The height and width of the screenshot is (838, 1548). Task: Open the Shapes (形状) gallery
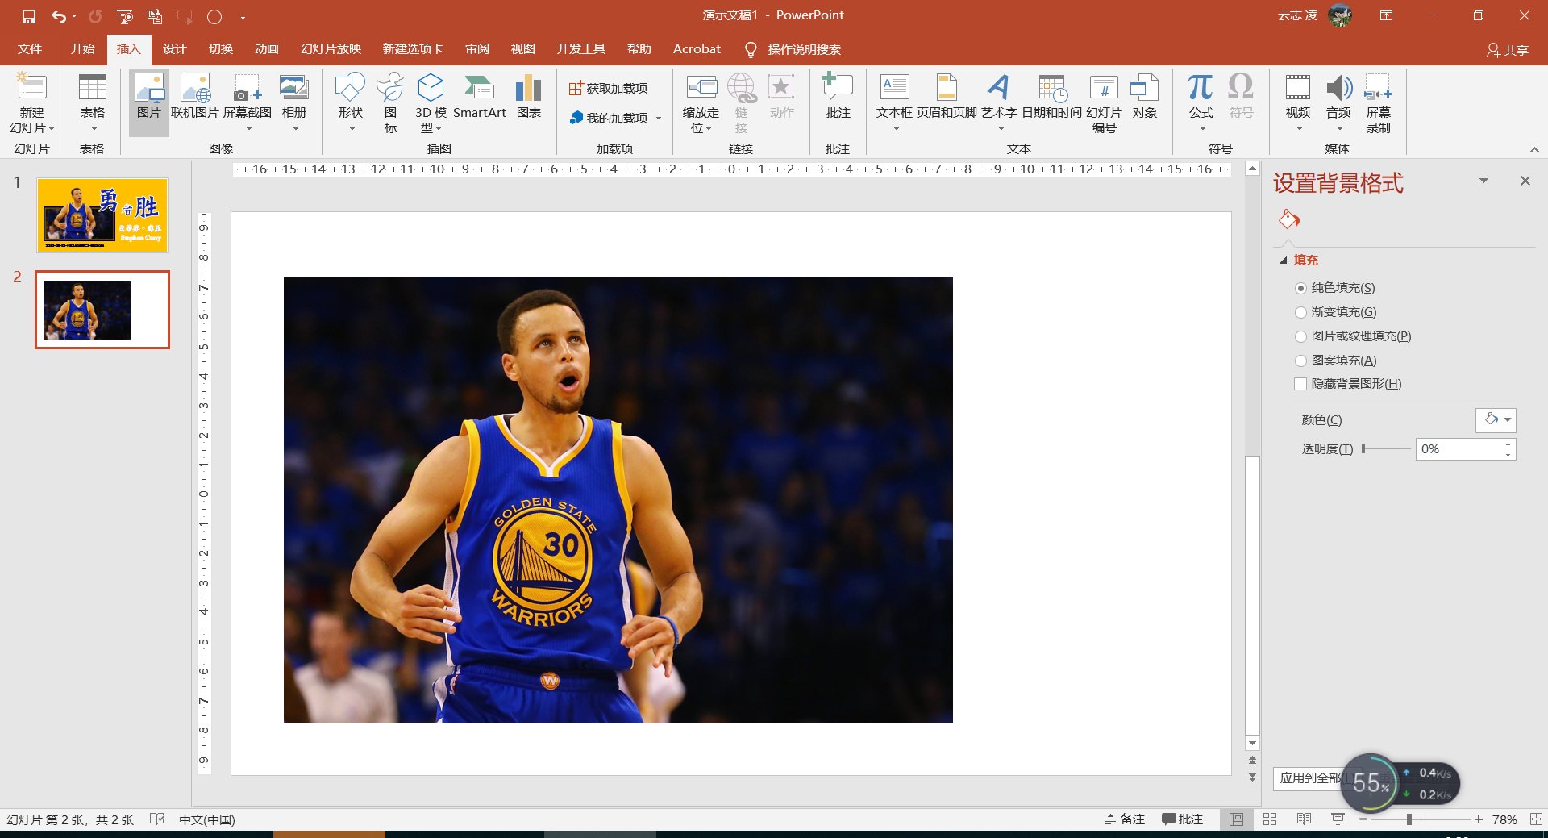click(351, 104)
